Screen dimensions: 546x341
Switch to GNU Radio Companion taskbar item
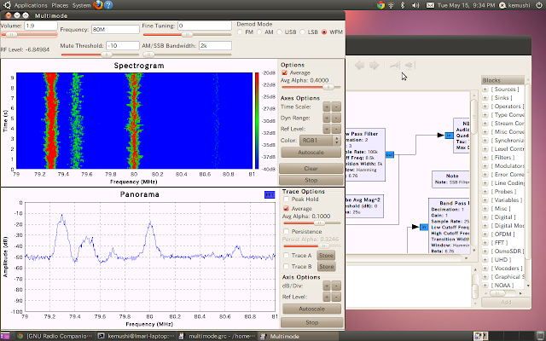pos(55,336)
